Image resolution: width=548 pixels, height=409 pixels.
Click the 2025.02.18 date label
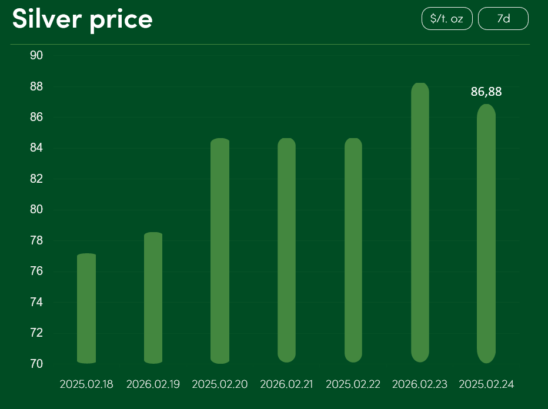click(x=86, y=384)
